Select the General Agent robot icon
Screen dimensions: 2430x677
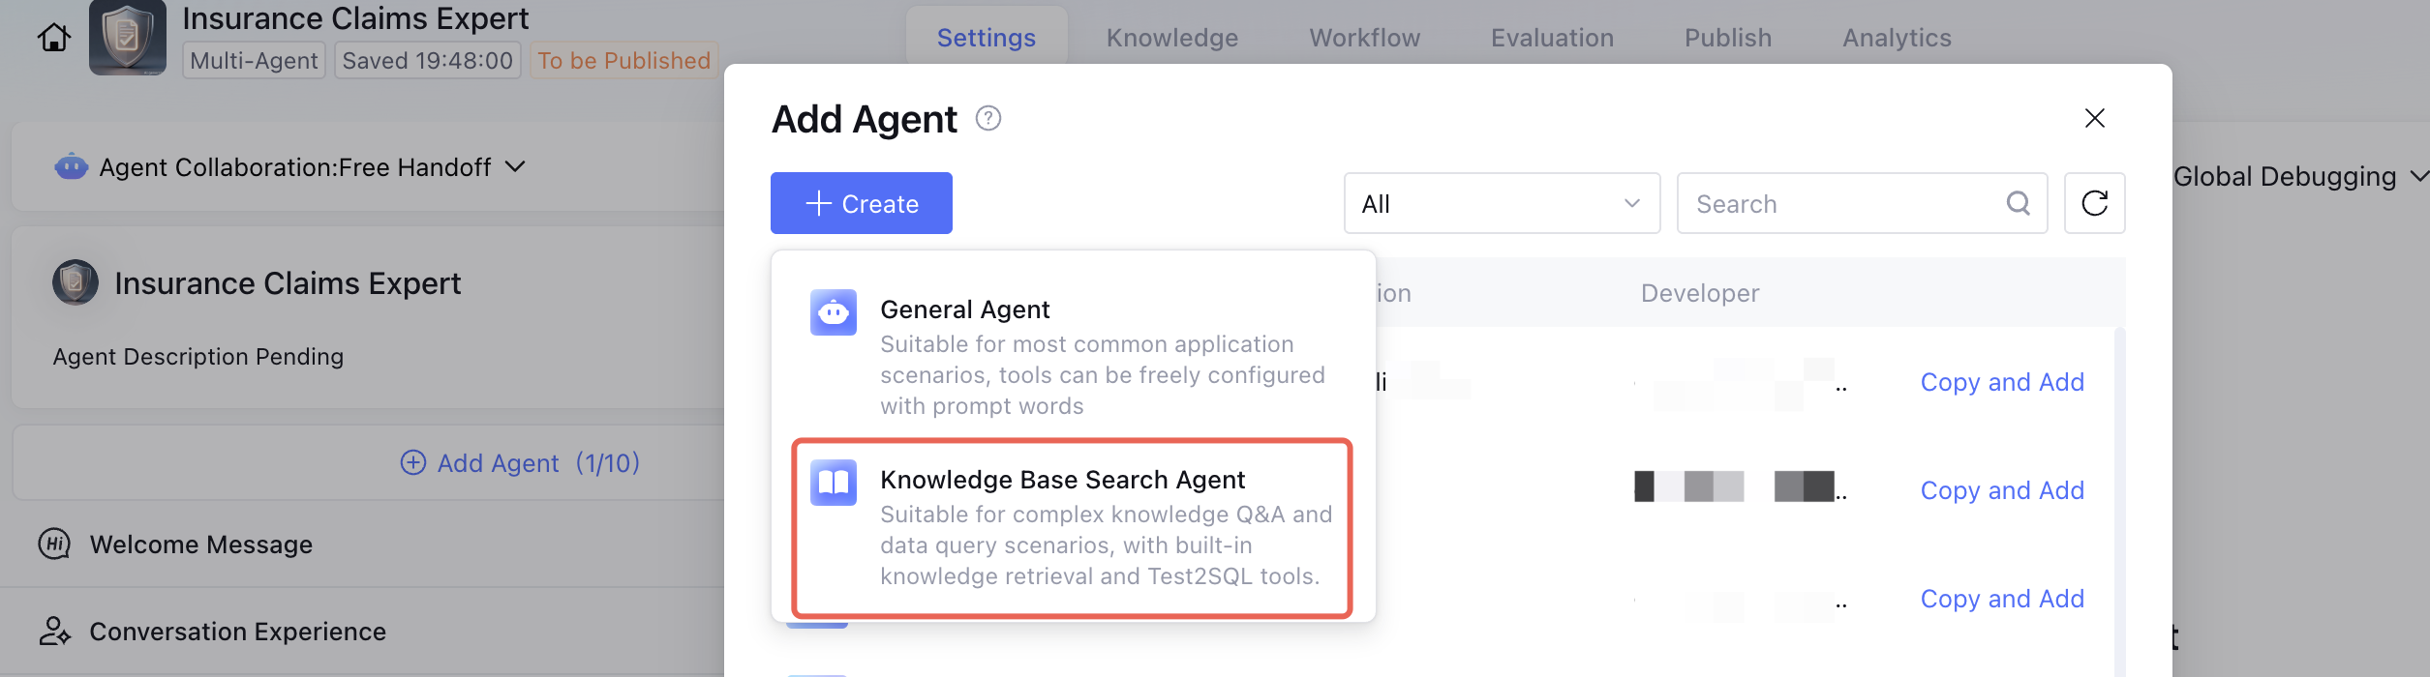coord(833,312)
